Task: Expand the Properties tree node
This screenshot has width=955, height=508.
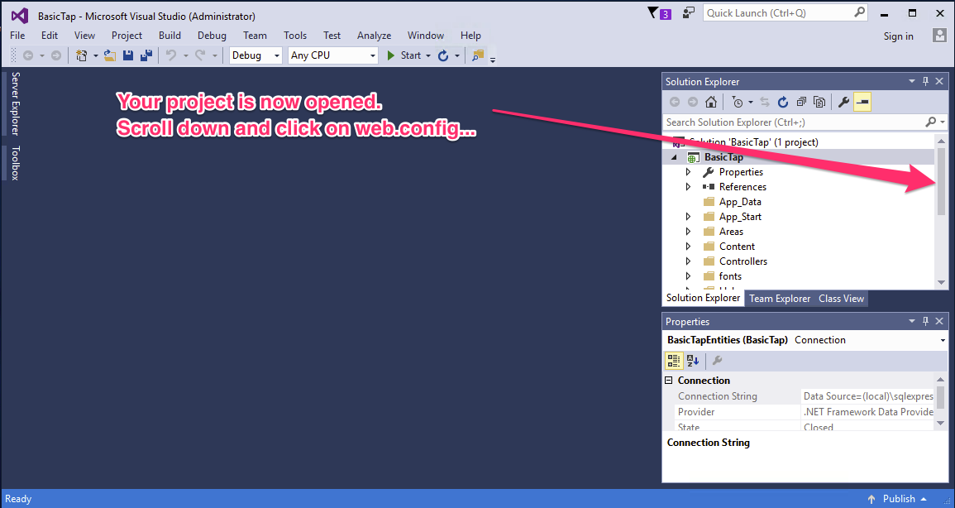Action: point(688,172)
